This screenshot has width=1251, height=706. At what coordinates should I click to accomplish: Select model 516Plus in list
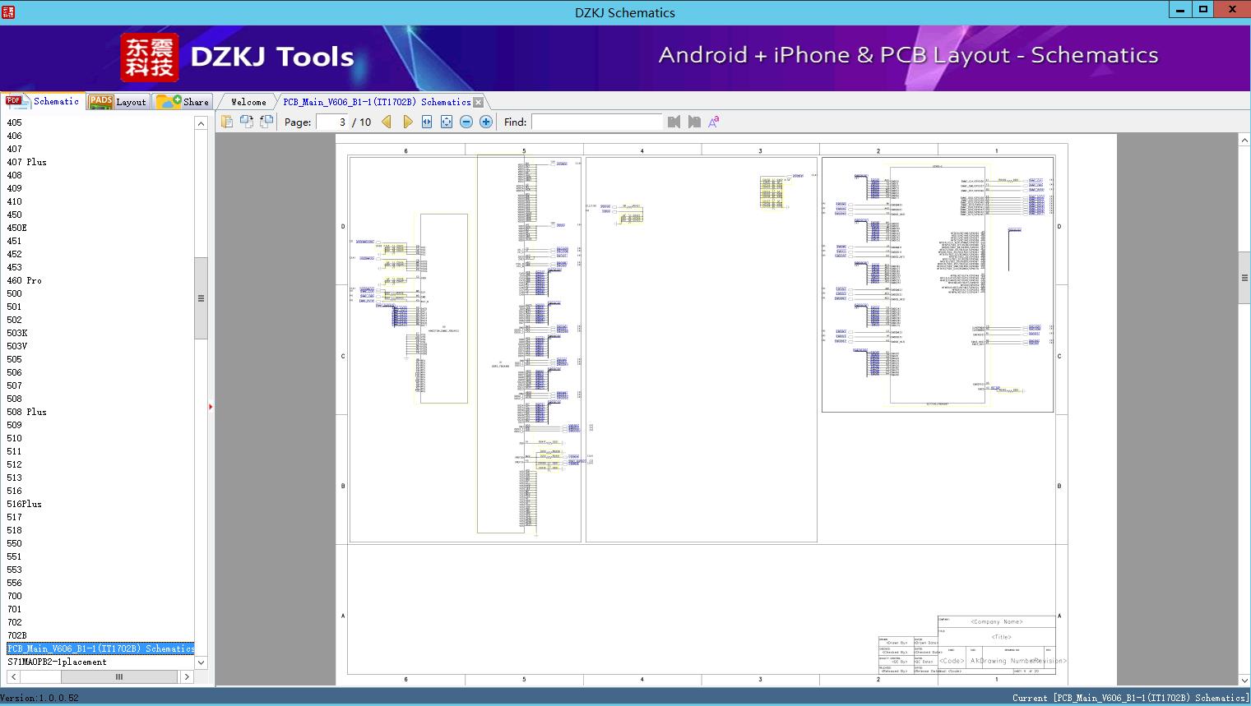(25, 504)
